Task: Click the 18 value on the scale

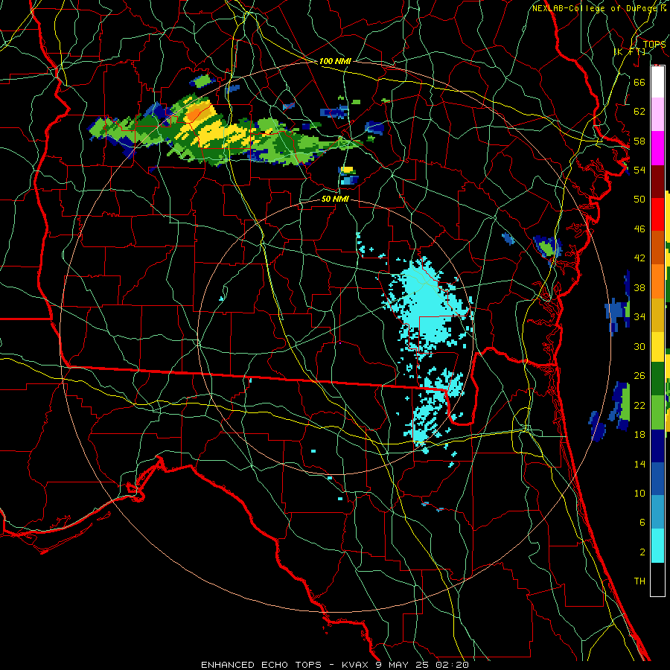Action: tap(639, 435)
